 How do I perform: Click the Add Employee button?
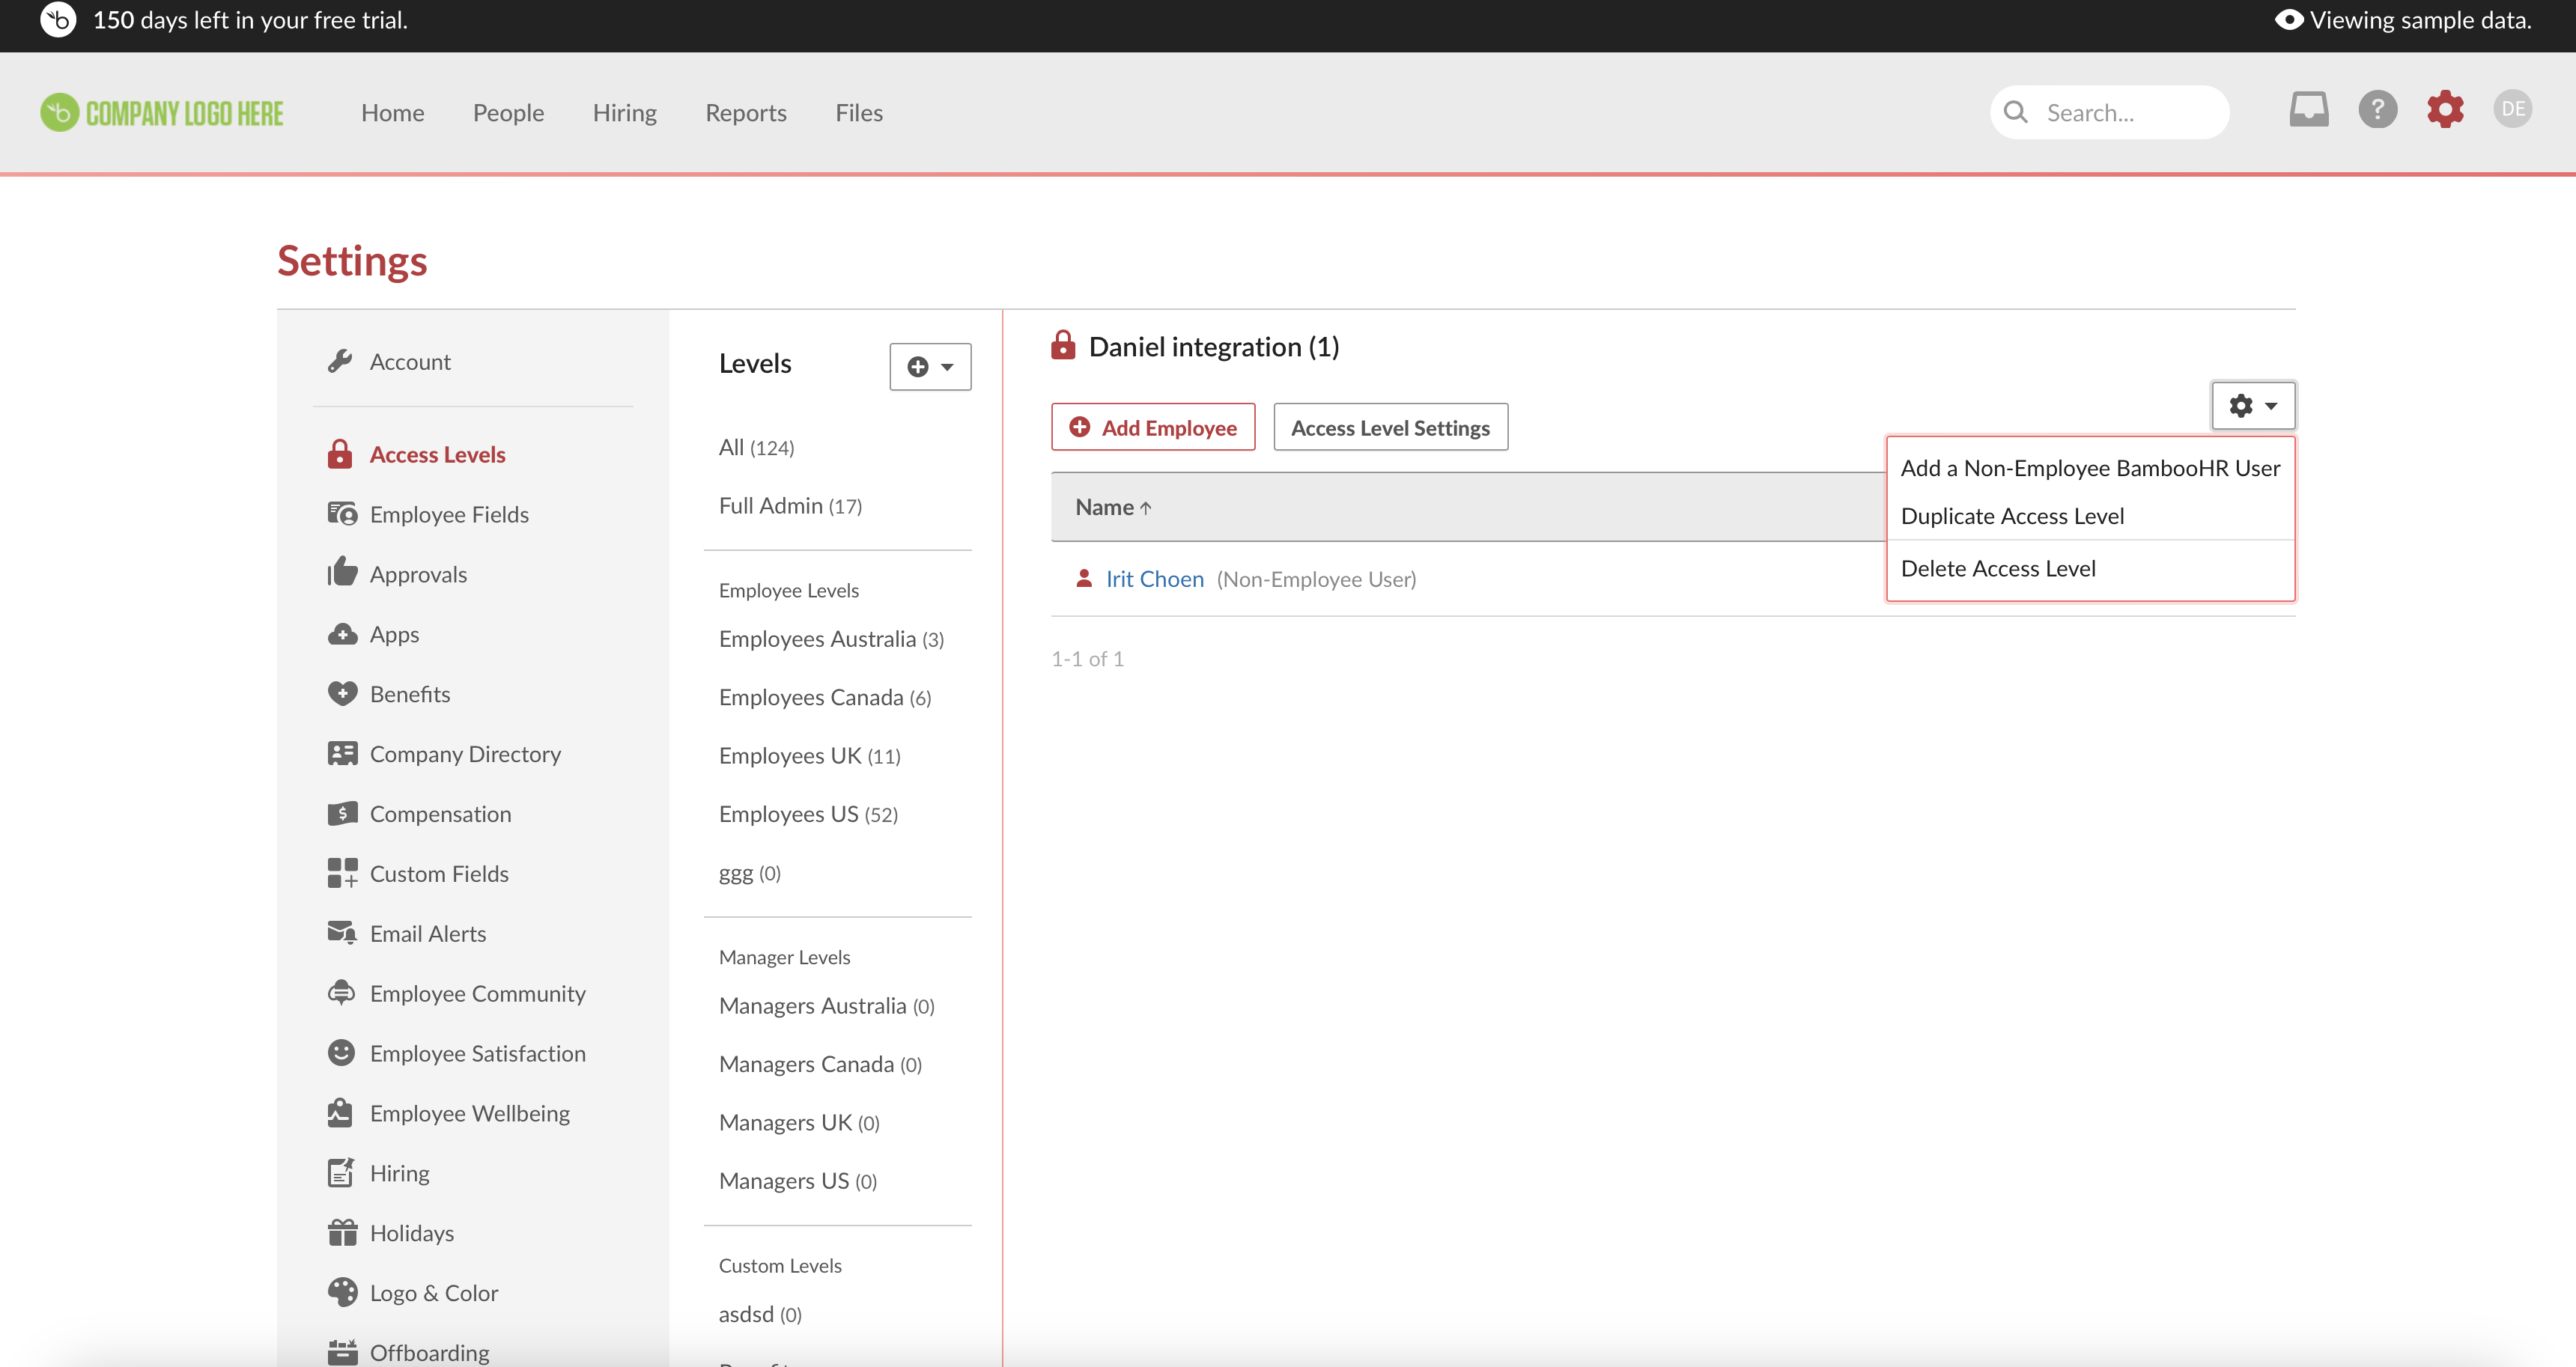pos(1153,427)
